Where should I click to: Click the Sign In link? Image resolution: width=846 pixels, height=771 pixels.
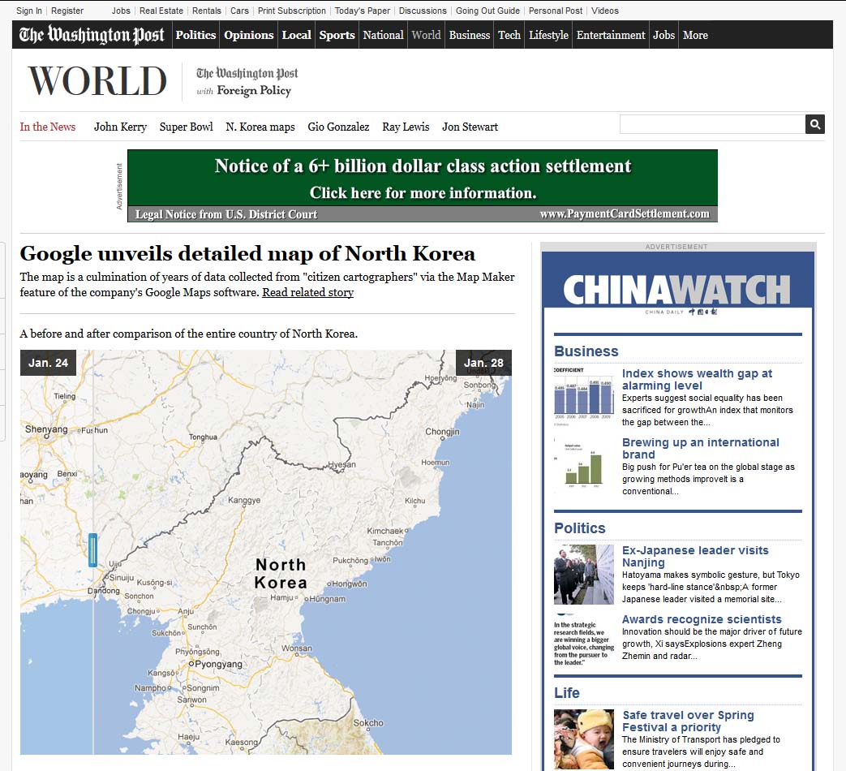click(29, 11)
